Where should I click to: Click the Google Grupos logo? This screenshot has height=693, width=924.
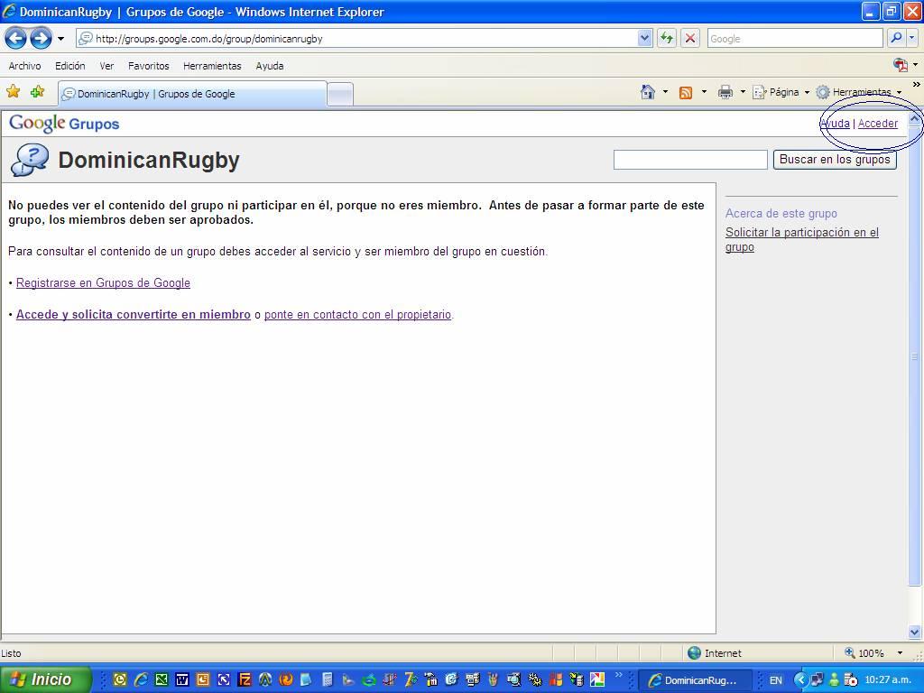point(64,123)
